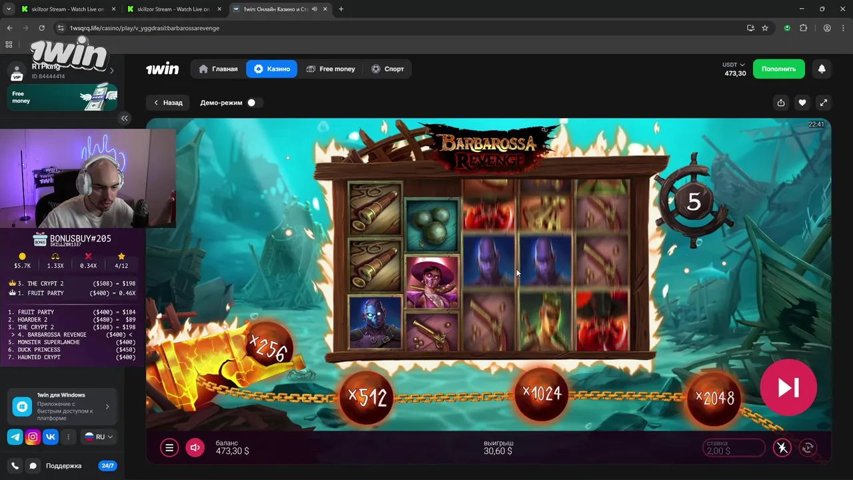Open the game hamburger menu
Viewport: 853px width, 480px height.
point(169,448)
